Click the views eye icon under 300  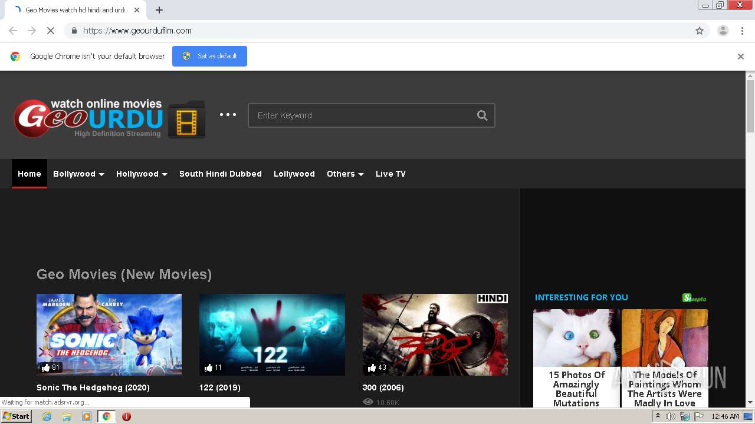(x=368, y=402)
